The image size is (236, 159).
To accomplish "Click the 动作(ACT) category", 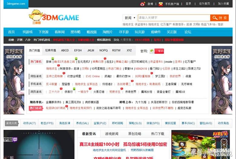I will pyautogui.click(x=30, y=123).
